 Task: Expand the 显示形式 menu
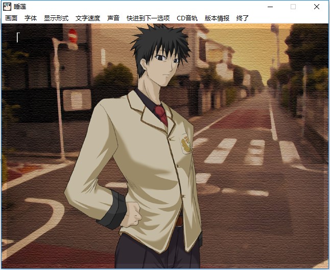[x=56, y=18]
